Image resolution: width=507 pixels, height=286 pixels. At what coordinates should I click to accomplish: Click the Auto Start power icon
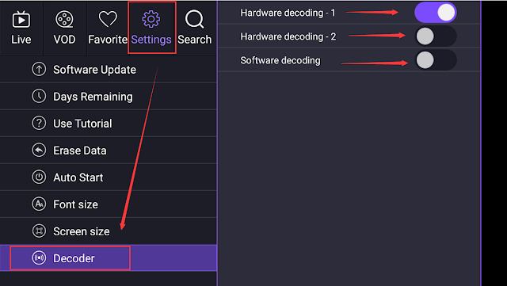39,177
